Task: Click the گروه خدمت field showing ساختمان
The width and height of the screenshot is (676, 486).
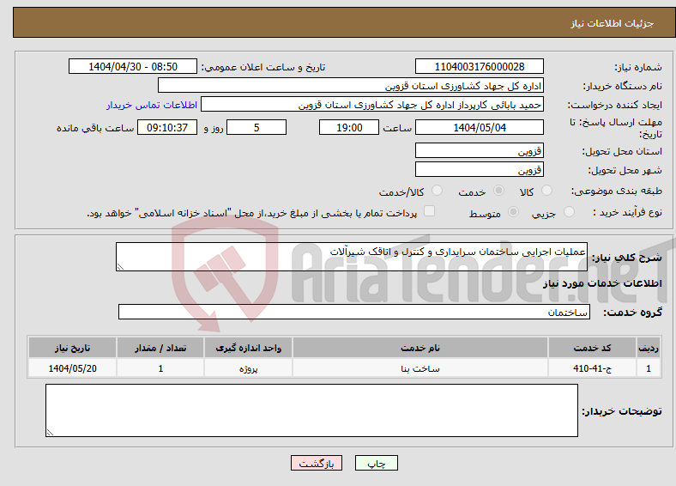Action: pos(354,312)
